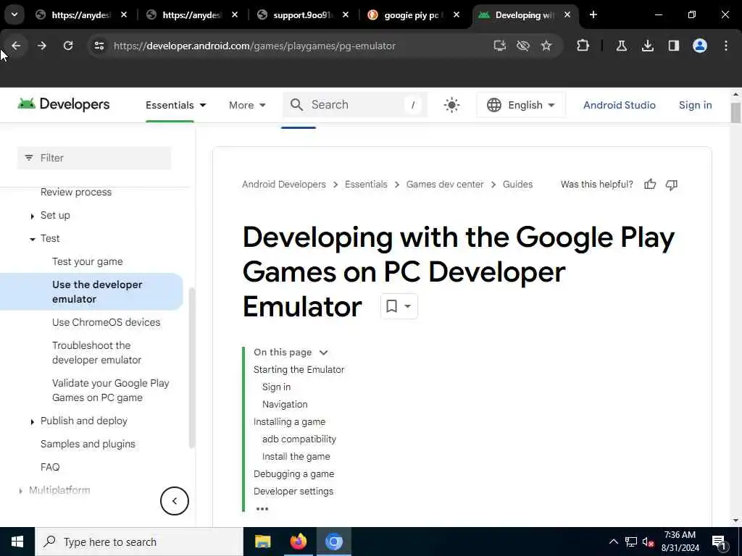Collapse the sidebar with the circled arrow
742x556 pixels.
click(174, 501)
